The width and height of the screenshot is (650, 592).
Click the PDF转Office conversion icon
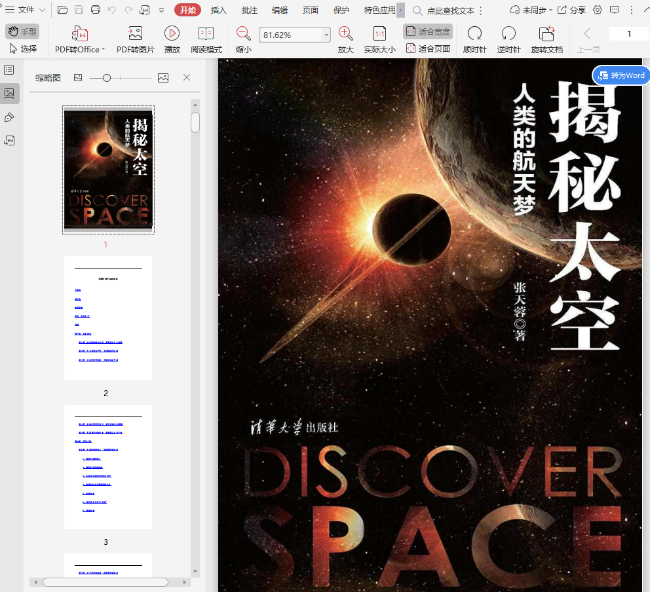pyautogui.click(x=79, y=35)
